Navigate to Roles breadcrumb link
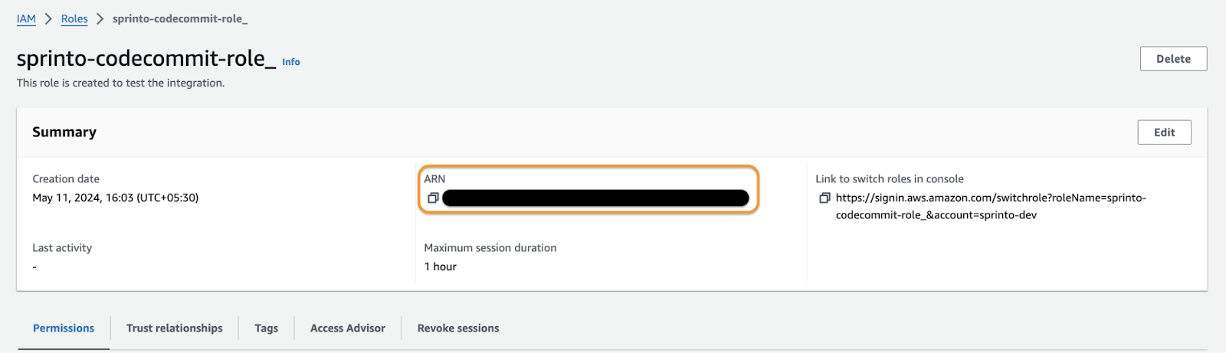Viewport: 1226px width, 353px height. click(74, 19)
